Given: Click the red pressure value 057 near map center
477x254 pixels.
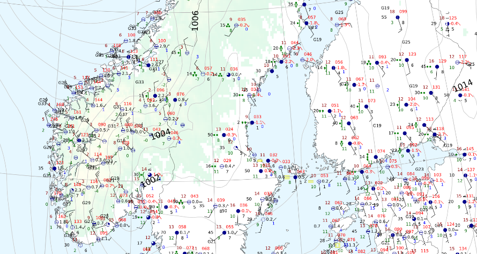Looking at the screenshot, I should 208,68.
